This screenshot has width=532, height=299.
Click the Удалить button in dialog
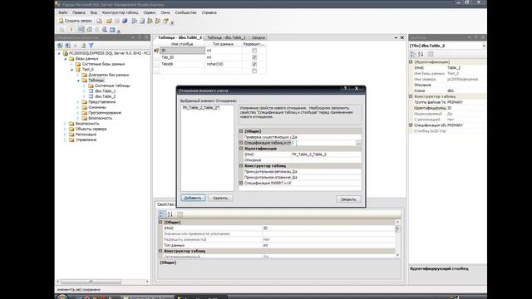(220, 198)
